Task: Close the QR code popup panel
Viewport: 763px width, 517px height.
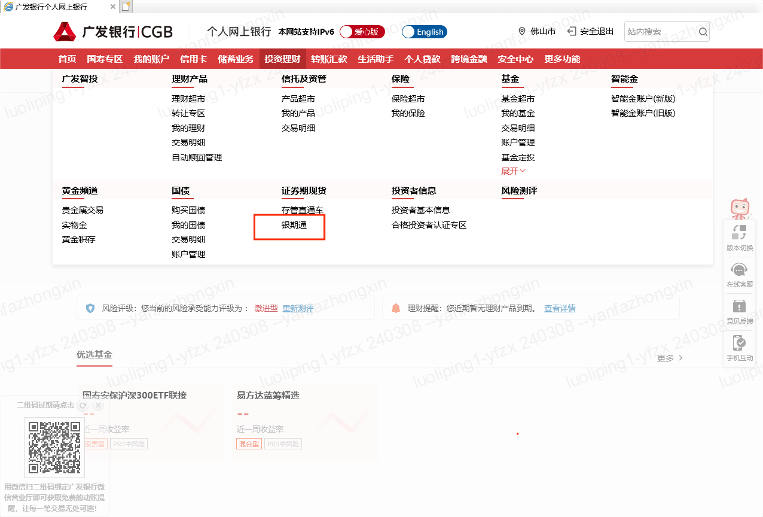Action: pos(99,405)
